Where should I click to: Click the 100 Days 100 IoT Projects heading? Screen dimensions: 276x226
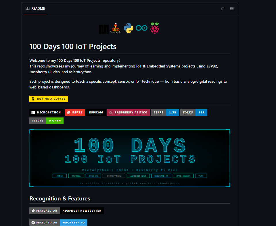click(x=73, y=47)
